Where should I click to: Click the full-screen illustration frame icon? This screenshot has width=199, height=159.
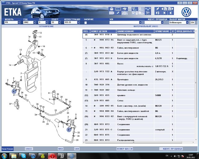pyautogui.click(x=118, y=9)
